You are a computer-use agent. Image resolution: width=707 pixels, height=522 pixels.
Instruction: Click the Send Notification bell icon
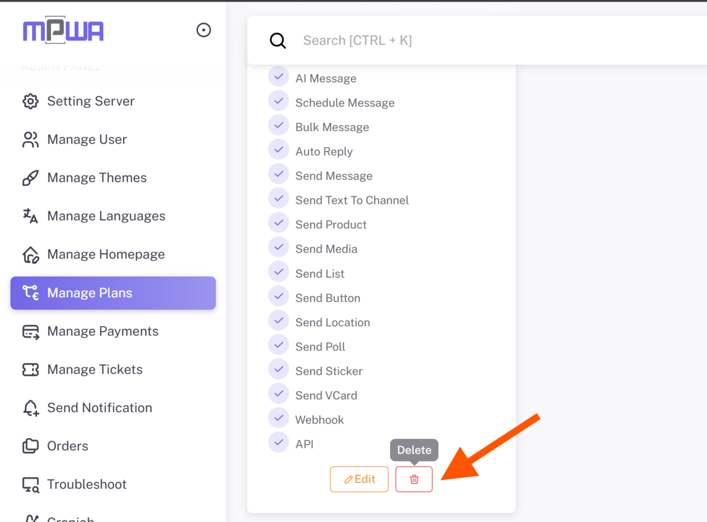coord(31,408)
